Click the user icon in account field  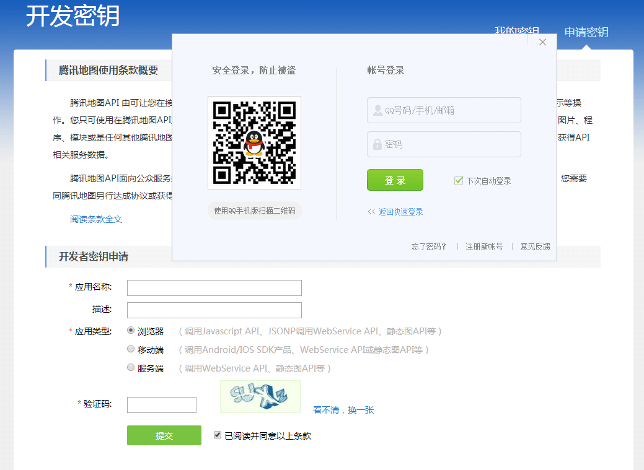pos(377,110)
